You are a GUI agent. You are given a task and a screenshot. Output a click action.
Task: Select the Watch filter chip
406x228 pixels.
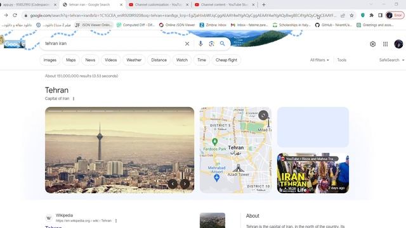pos(182,60)
